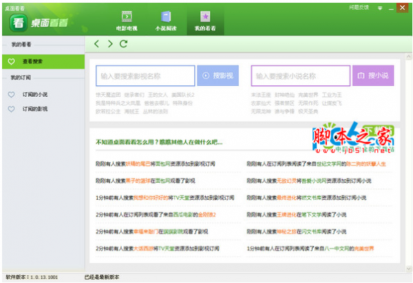Click the 极天圣典 novel suggestion

point(308,112)
